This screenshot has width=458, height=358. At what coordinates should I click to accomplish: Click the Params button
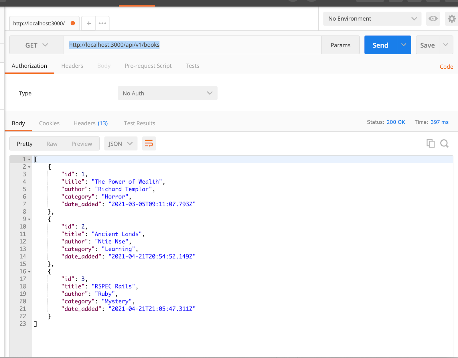coord(340,45)
